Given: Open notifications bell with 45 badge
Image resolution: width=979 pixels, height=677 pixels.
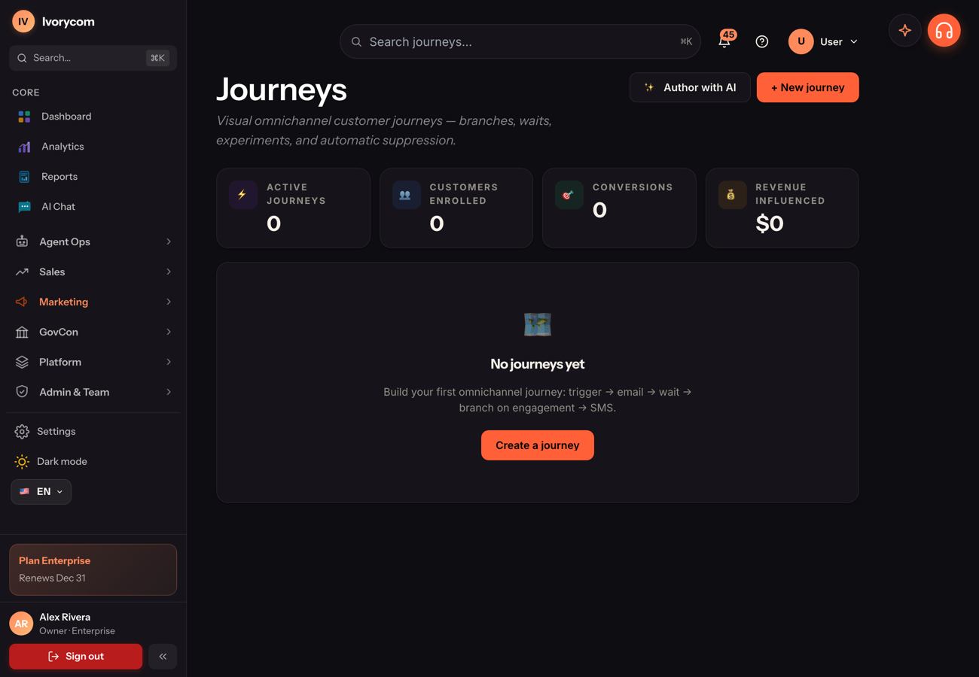Looking at the screenshot, I should tap(724, 41).
